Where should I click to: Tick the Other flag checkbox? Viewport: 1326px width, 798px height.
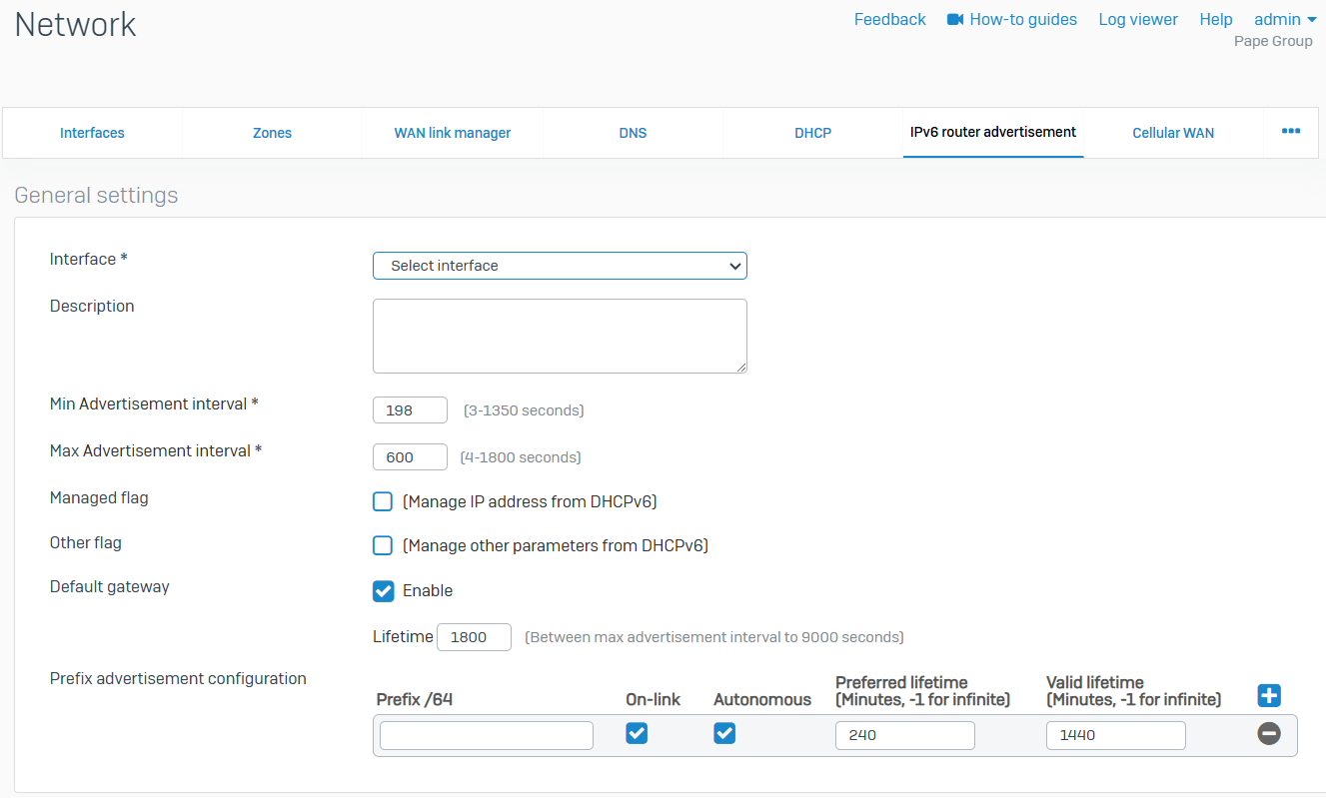pos(383,545)
